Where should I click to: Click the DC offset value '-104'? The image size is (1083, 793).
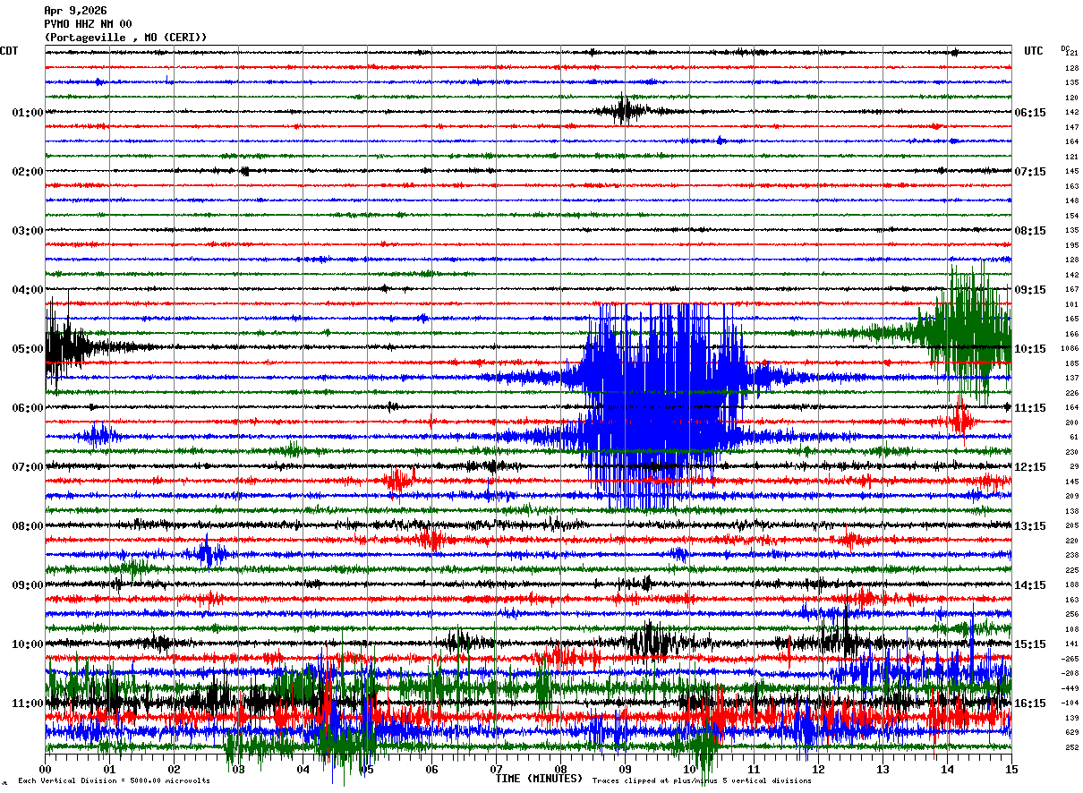pyautogui.click(x=1070, y=703)
